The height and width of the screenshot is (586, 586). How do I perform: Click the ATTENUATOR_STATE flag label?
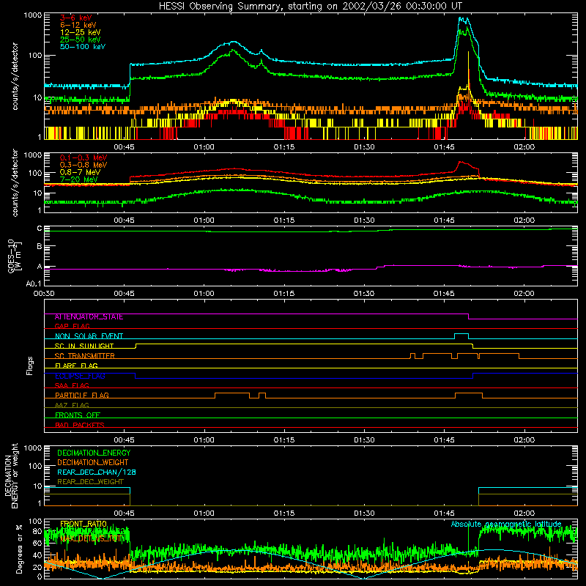89,317
